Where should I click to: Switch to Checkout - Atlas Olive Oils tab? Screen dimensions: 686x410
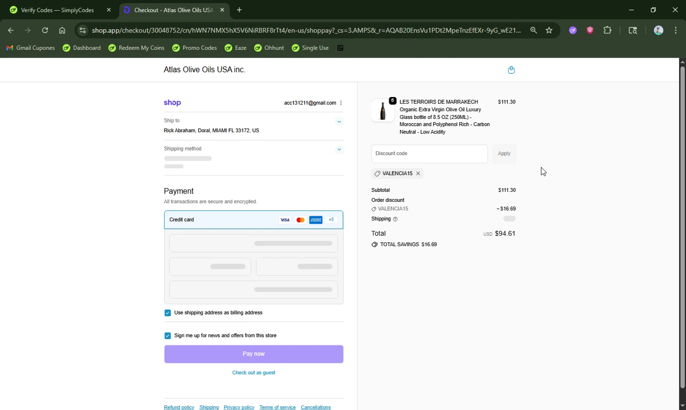175,10
